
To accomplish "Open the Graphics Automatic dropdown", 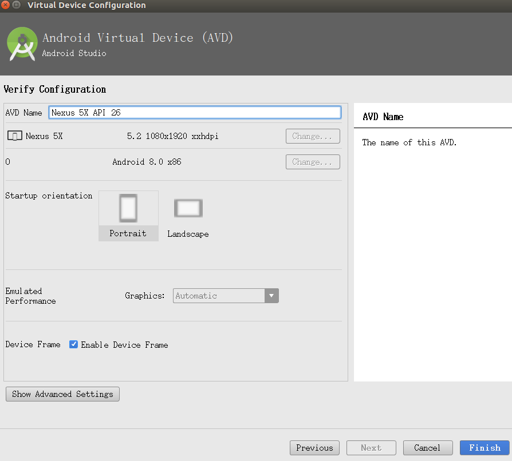I will click(x=226, y=296).
